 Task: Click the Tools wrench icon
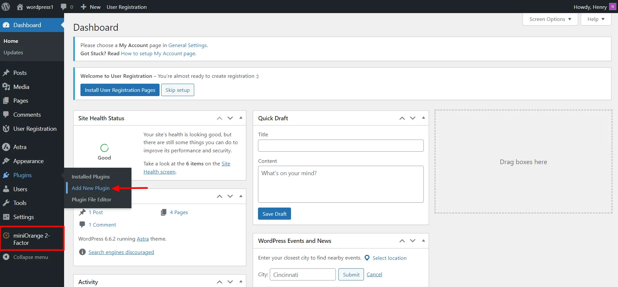coord(6,203)
